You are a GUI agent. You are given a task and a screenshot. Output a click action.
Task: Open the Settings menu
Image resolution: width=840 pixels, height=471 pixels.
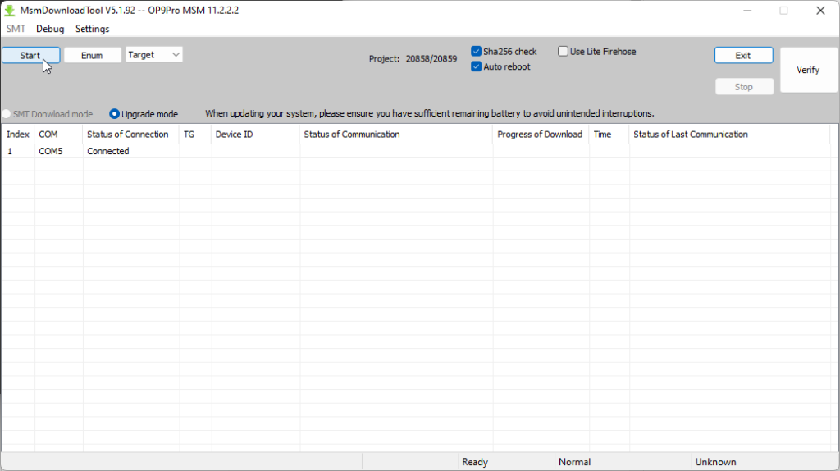pos(92,29)
